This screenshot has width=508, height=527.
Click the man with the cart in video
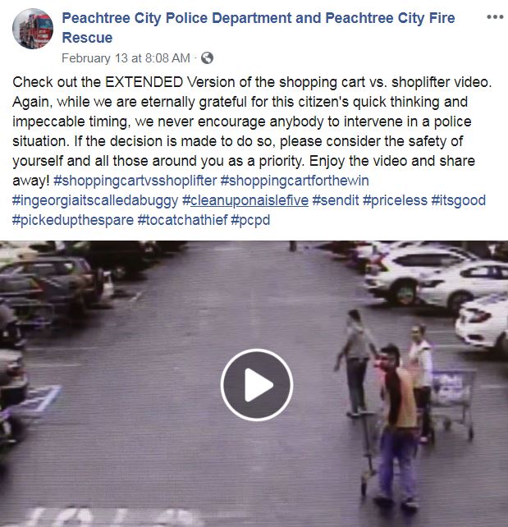(396, 425)
